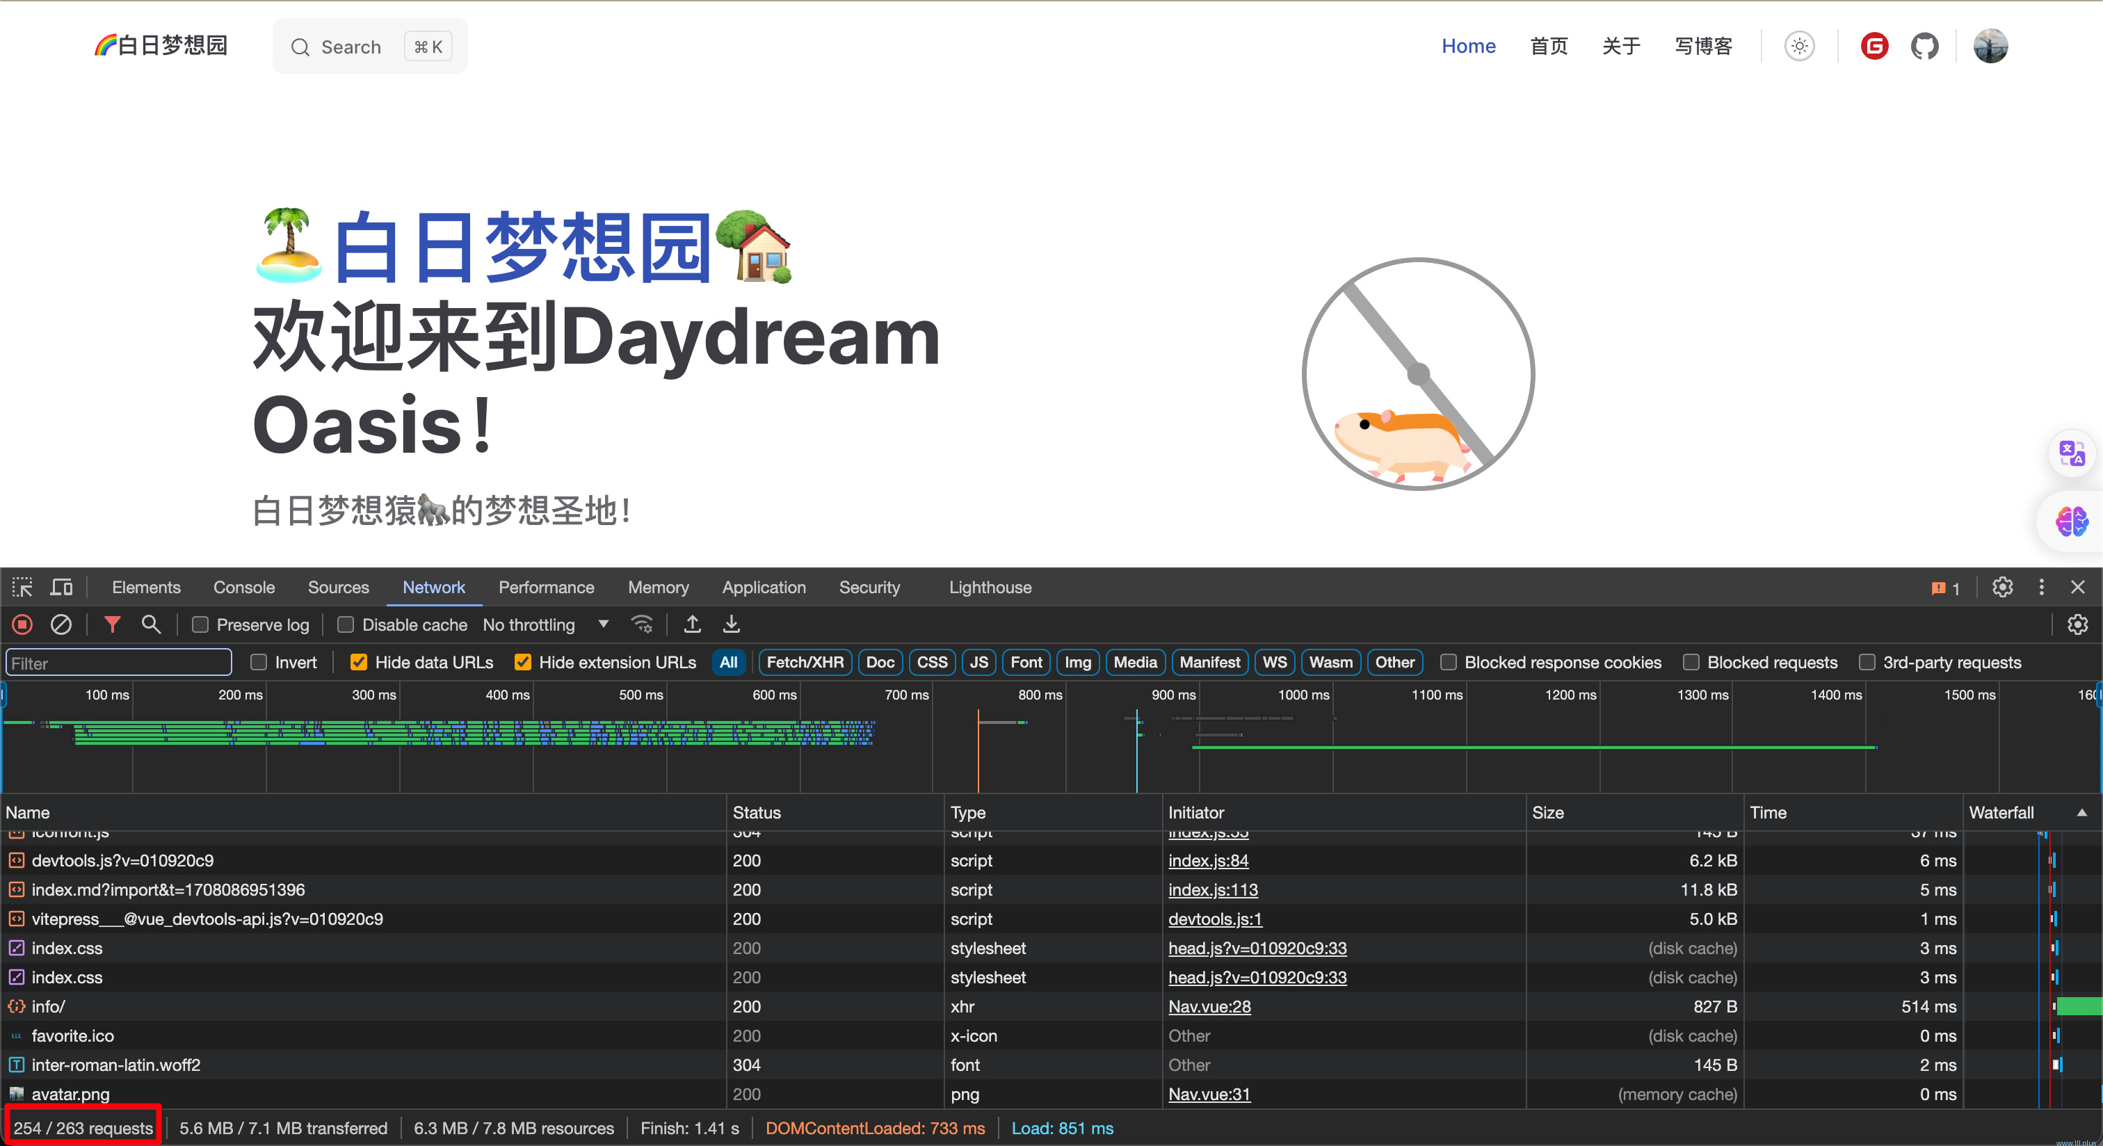Open network search magnifier icon
This screenshot has width=2103, height=1146.
pos(151,625)
